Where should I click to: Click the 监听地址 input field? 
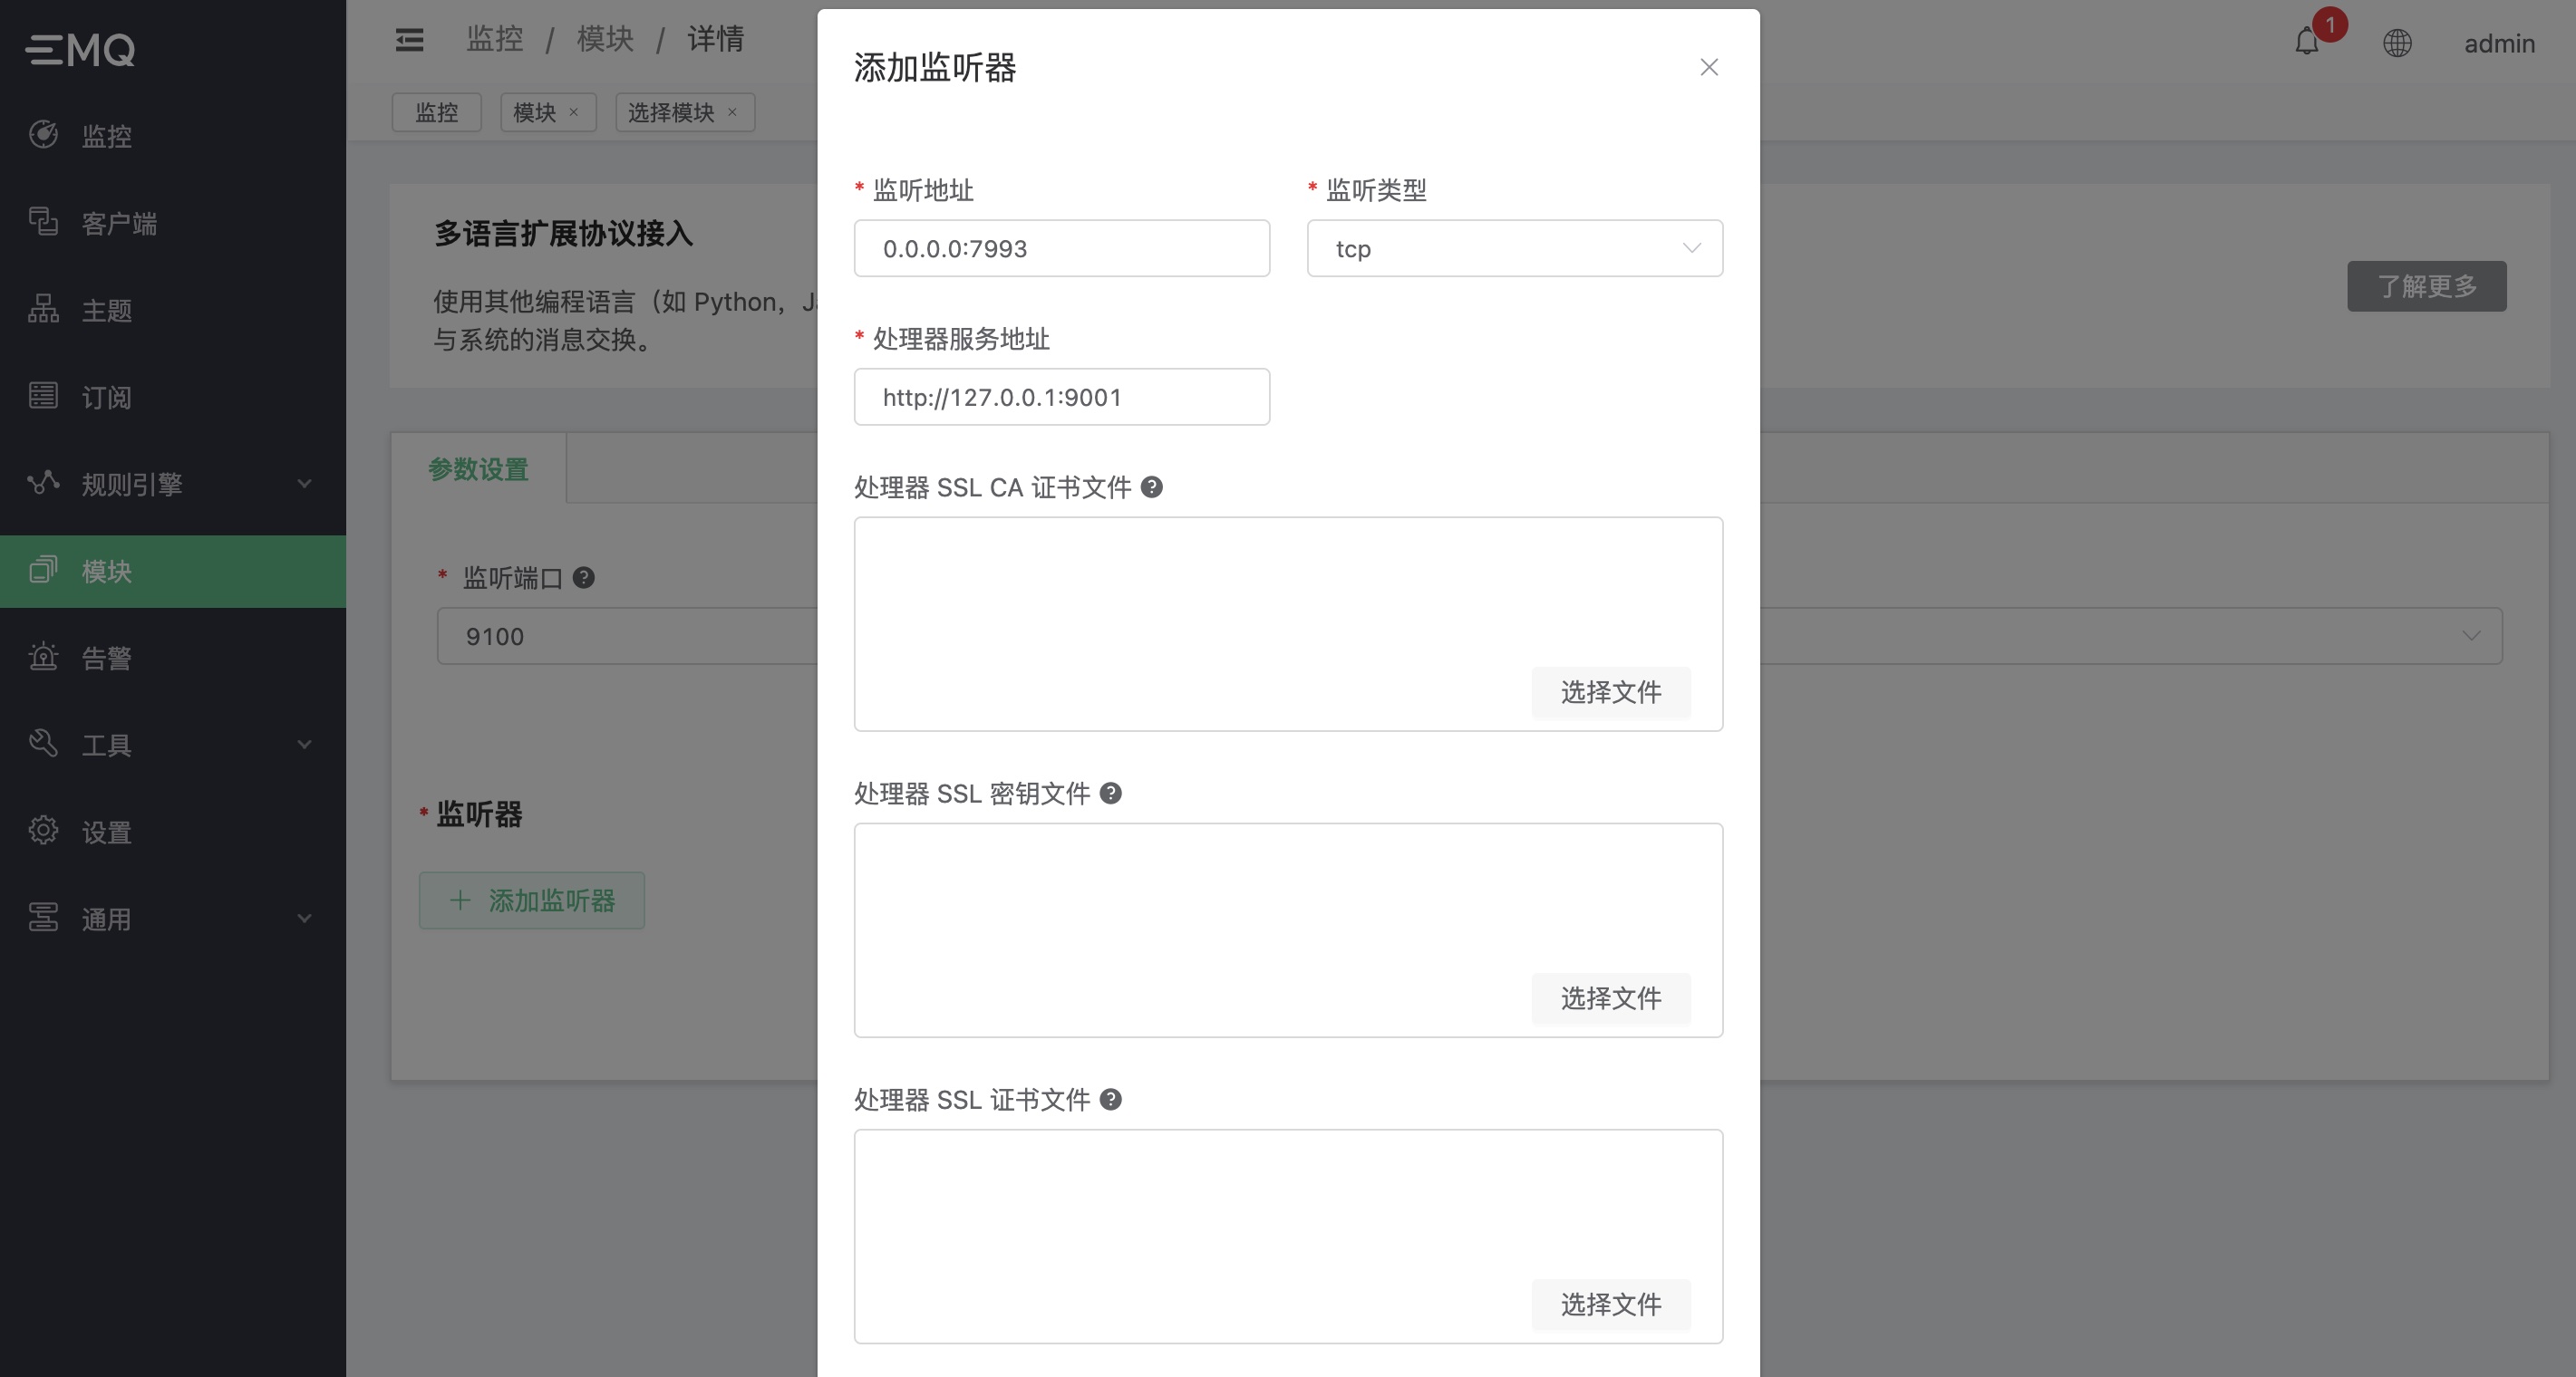1061,249
